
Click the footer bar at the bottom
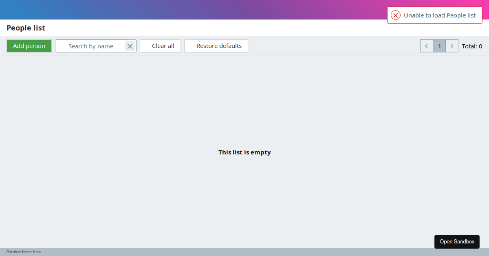(x=244, y=252)
